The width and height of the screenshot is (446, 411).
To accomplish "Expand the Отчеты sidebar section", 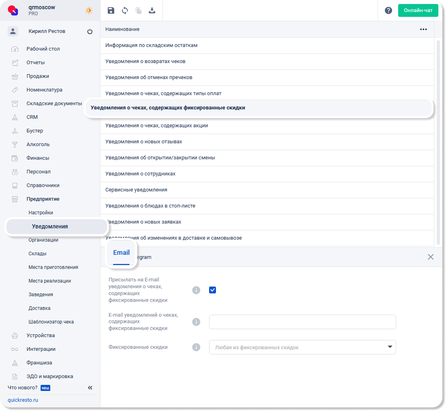I will point(36,63).
